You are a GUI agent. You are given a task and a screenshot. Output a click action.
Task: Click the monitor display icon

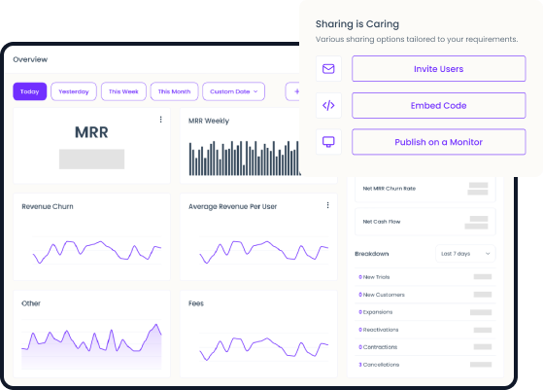point(328,142)
